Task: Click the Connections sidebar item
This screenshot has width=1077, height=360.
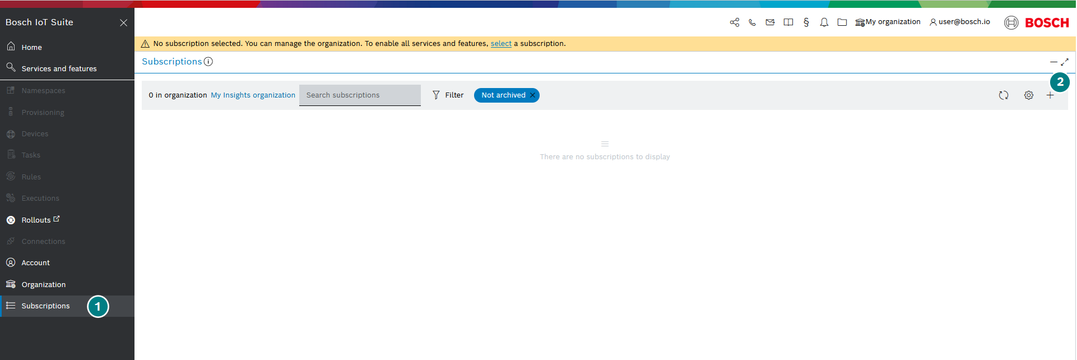Action: (67, 241)
